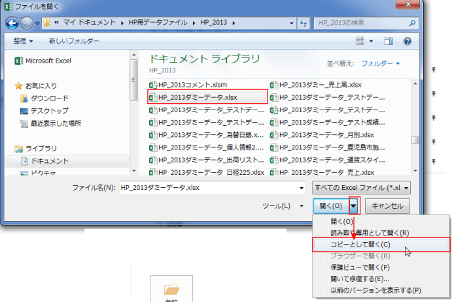Select file HP_2013コメント.xlsm
Image resolution: width=452 pixels, height=302 pixels.
(188, 85)
